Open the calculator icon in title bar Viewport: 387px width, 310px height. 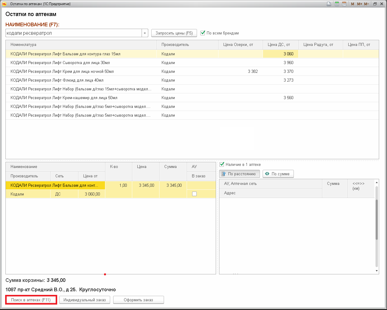(337, 4)
